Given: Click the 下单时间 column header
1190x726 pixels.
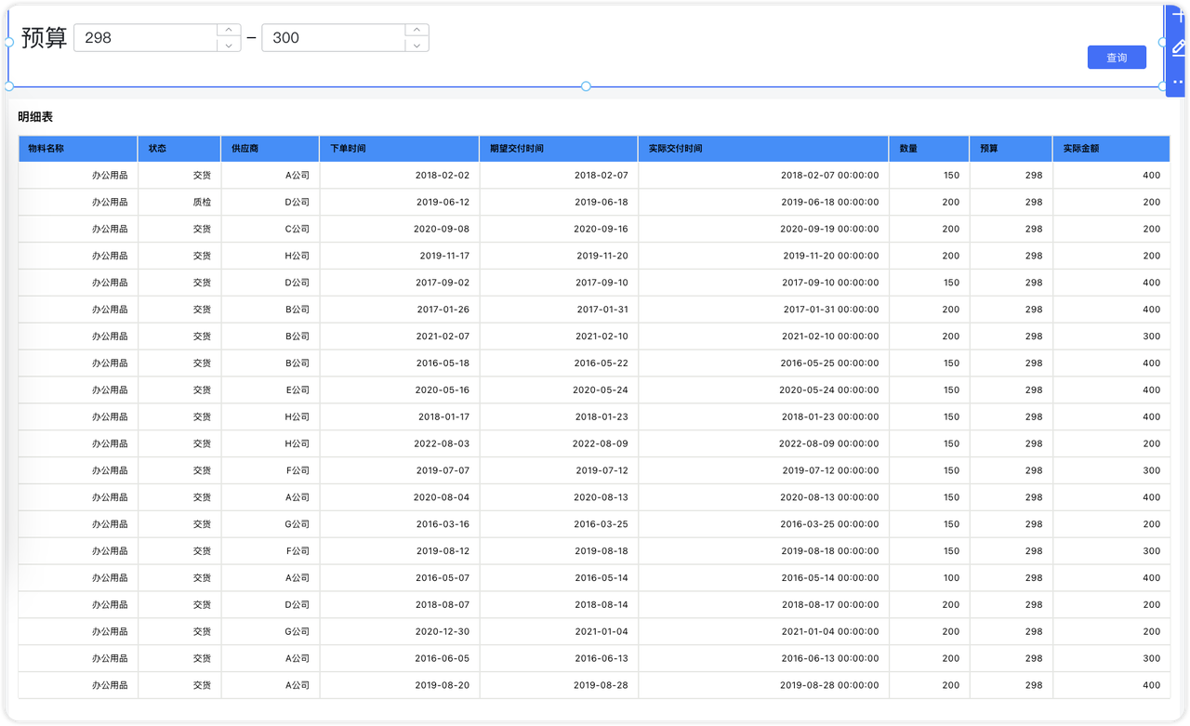Looking at the screenshot, I should click(x=400, y=149).
